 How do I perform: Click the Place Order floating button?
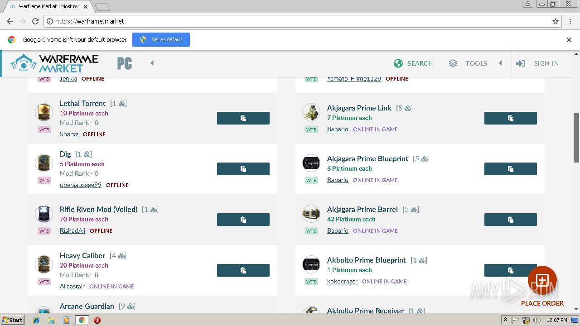pyautogui.click(x=542, y=280)
